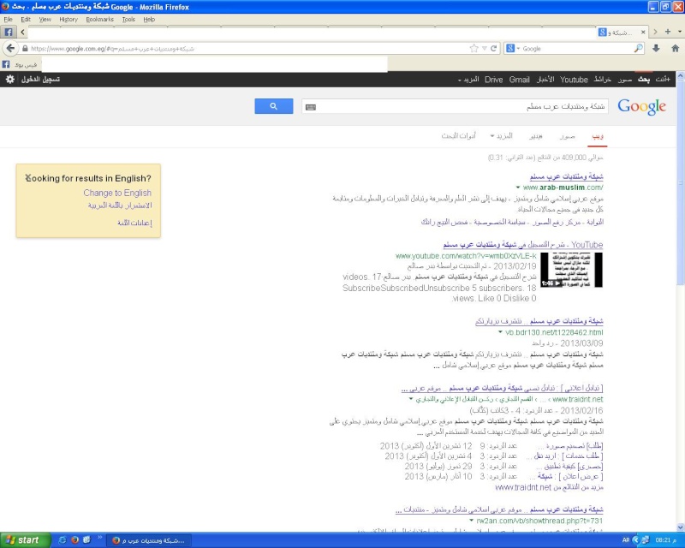Click the AR language indicator in system tray
The width and height of the screenshot is (685, 548).
click(x=626, y=540)
